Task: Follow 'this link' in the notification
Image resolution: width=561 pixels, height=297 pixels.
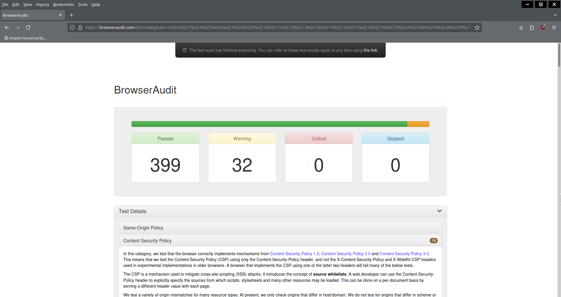Action: (x=370, y=50)
